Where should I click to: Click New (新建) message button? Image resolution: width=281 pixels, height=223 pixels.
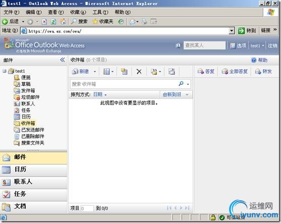pyautogui.click(x=81, y=72)
